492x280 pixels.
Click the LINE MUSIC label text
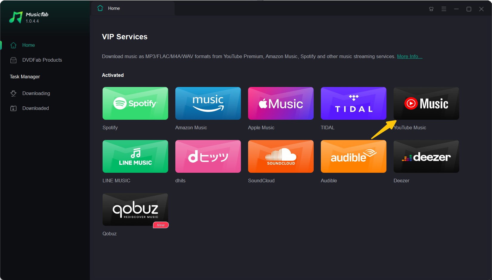[116, 181]
